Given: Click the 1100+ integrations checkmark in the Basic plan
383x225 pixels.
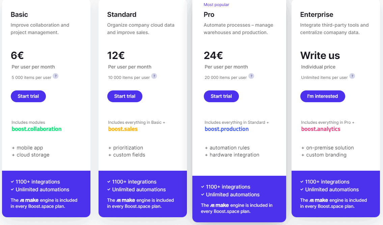Looking at the screenshot, I should (x=12, y=181).
